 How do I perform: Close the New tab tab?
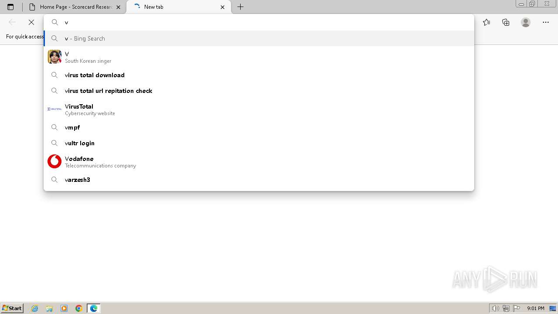222,7
